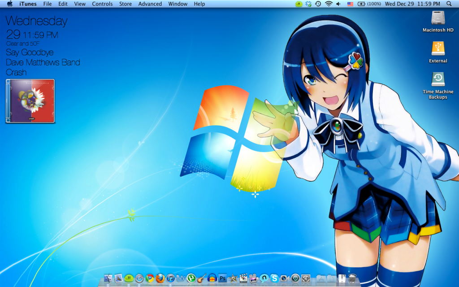Click the iTunes icon in the Dock
Image resolution: width=459 pixels, height=287 pixels.
[170, 278]
